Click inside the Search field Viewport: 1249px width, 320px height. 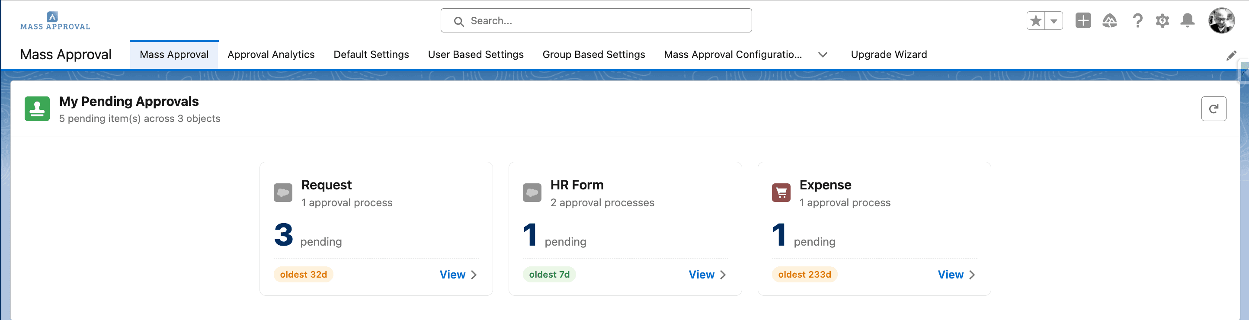point(596,20)
